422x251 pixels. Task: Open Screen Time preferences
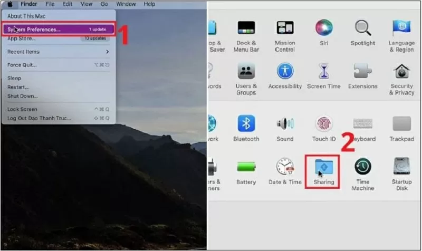click(324, 76)
